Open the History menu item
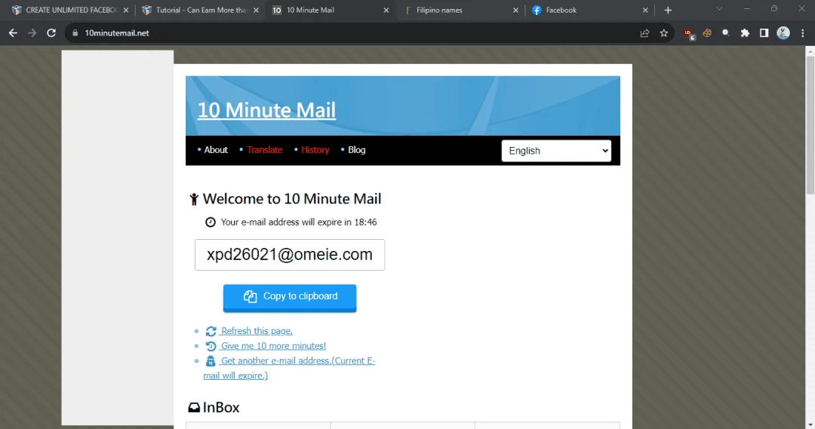Viewport: 815px width, 429px height. pos(315,149)
